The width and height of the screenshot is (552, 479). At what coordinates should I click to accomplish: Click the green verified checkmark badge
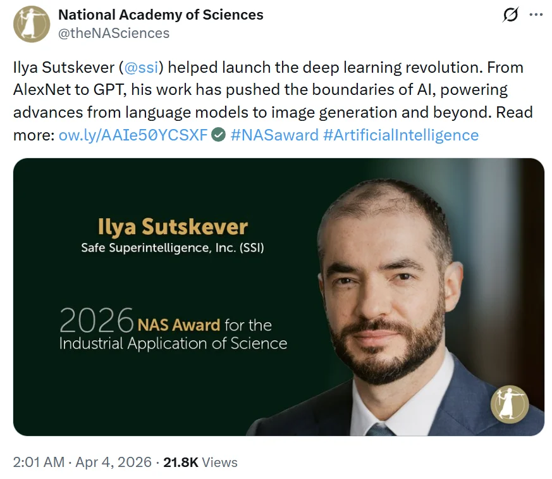click(x=219, y=134)
